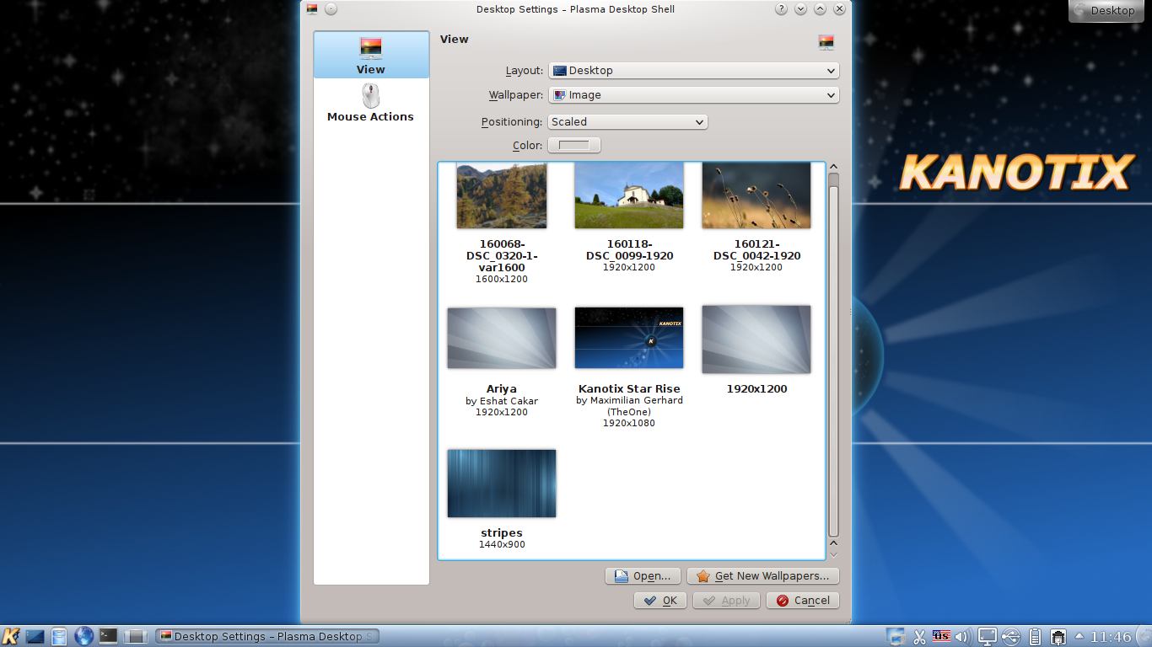Open the web browser globe icon

pos(83,636)
